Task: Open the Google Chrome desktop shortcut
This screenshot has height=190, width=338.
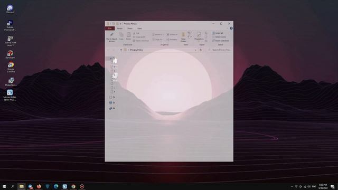Action: pos(11,67)
